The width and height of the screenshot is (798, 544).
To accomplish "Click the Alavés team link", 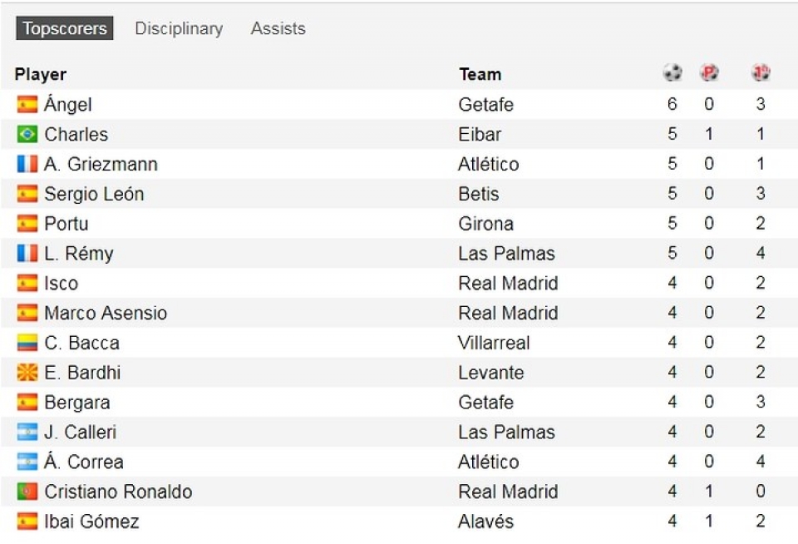I will 486,522.
